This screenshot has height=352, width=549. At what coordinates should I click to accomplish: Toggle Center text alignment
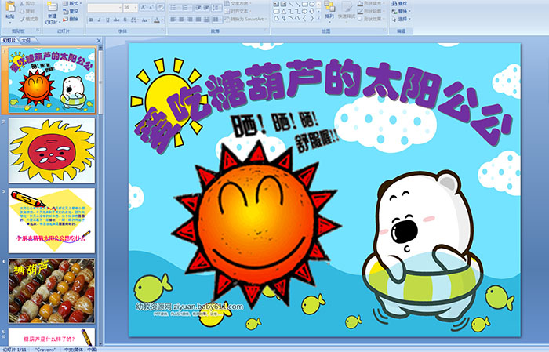[181, 20]
